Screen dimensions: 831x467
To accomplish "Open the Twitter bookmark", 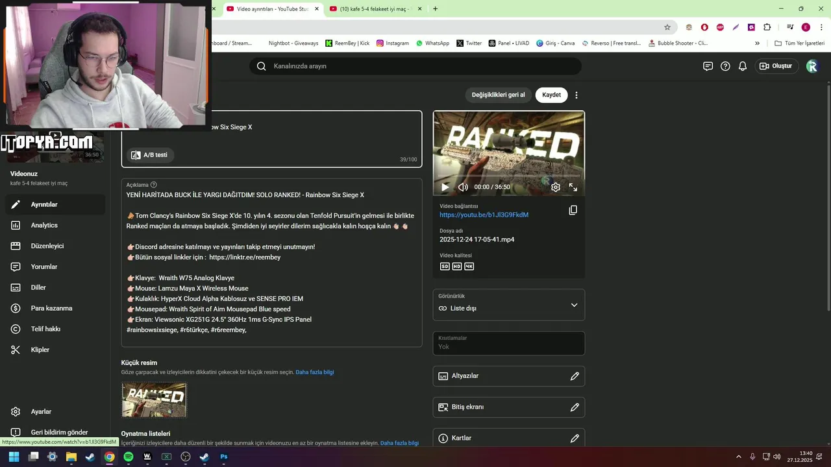I will coord(469,43).
